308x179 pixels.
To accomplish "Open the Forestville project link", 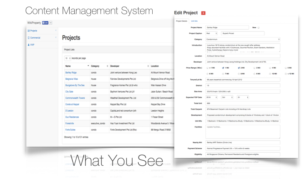I will (70, 123).
